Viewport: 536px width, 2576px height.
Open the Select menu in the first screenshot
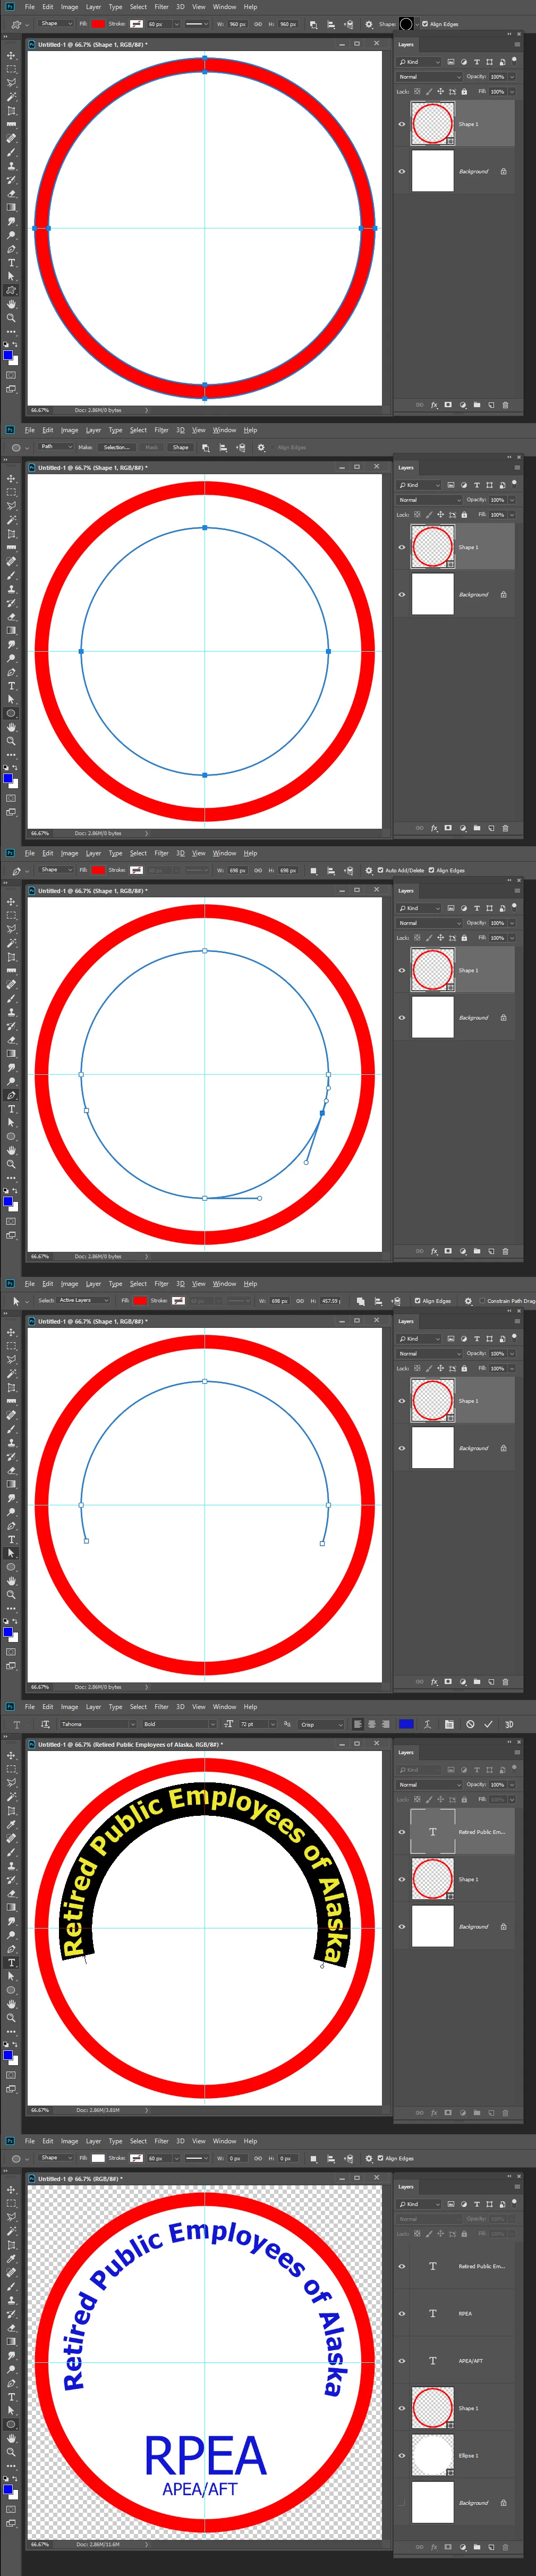pos(138,7)
